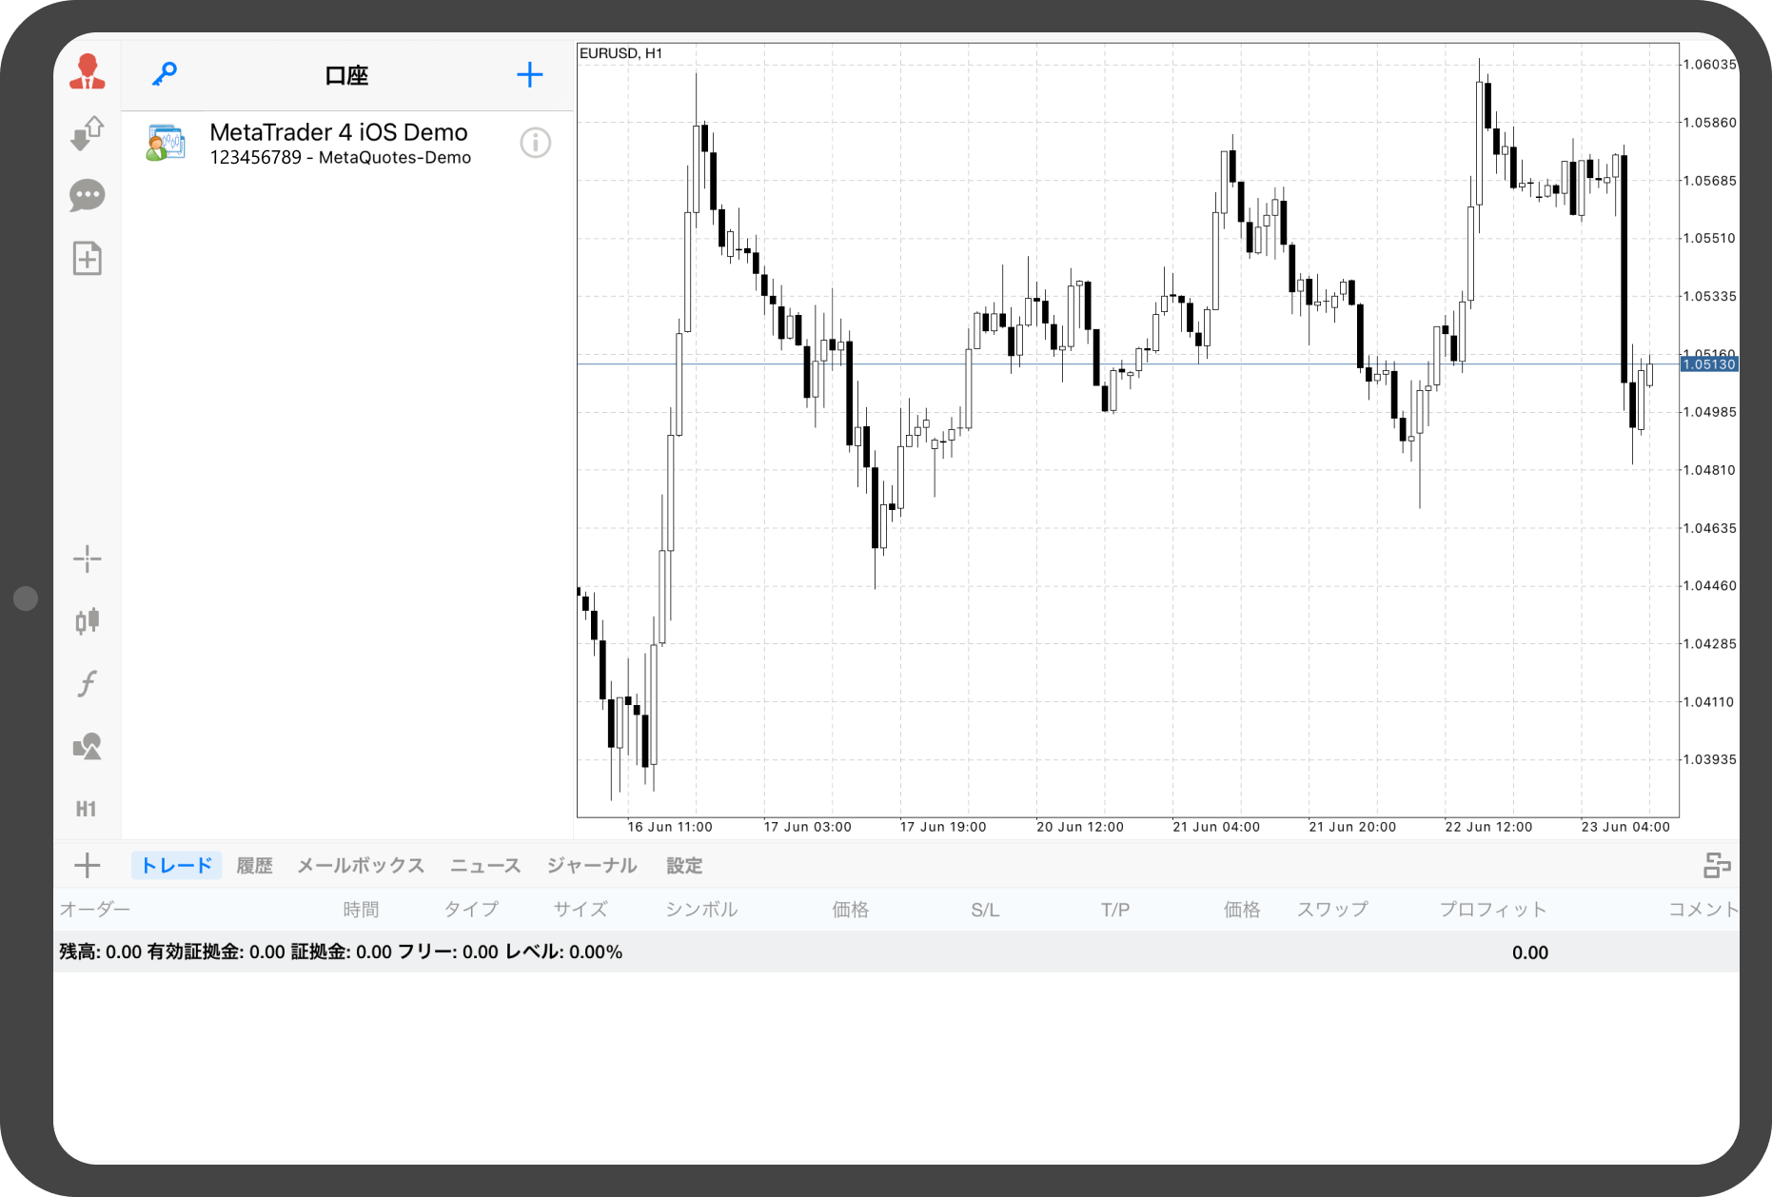Click the new order document icon
Image resolution: width=1772 pixels, height=1197 pixels.
point(87,259)
